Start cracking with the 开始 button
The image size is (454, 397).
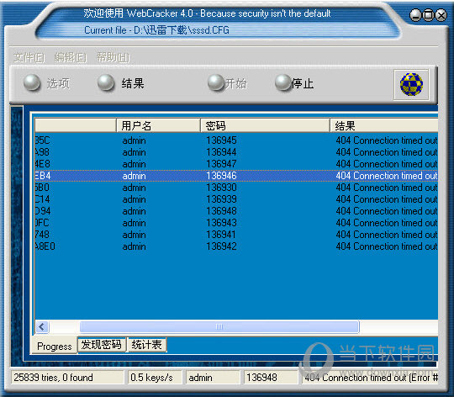click(227, 83)
